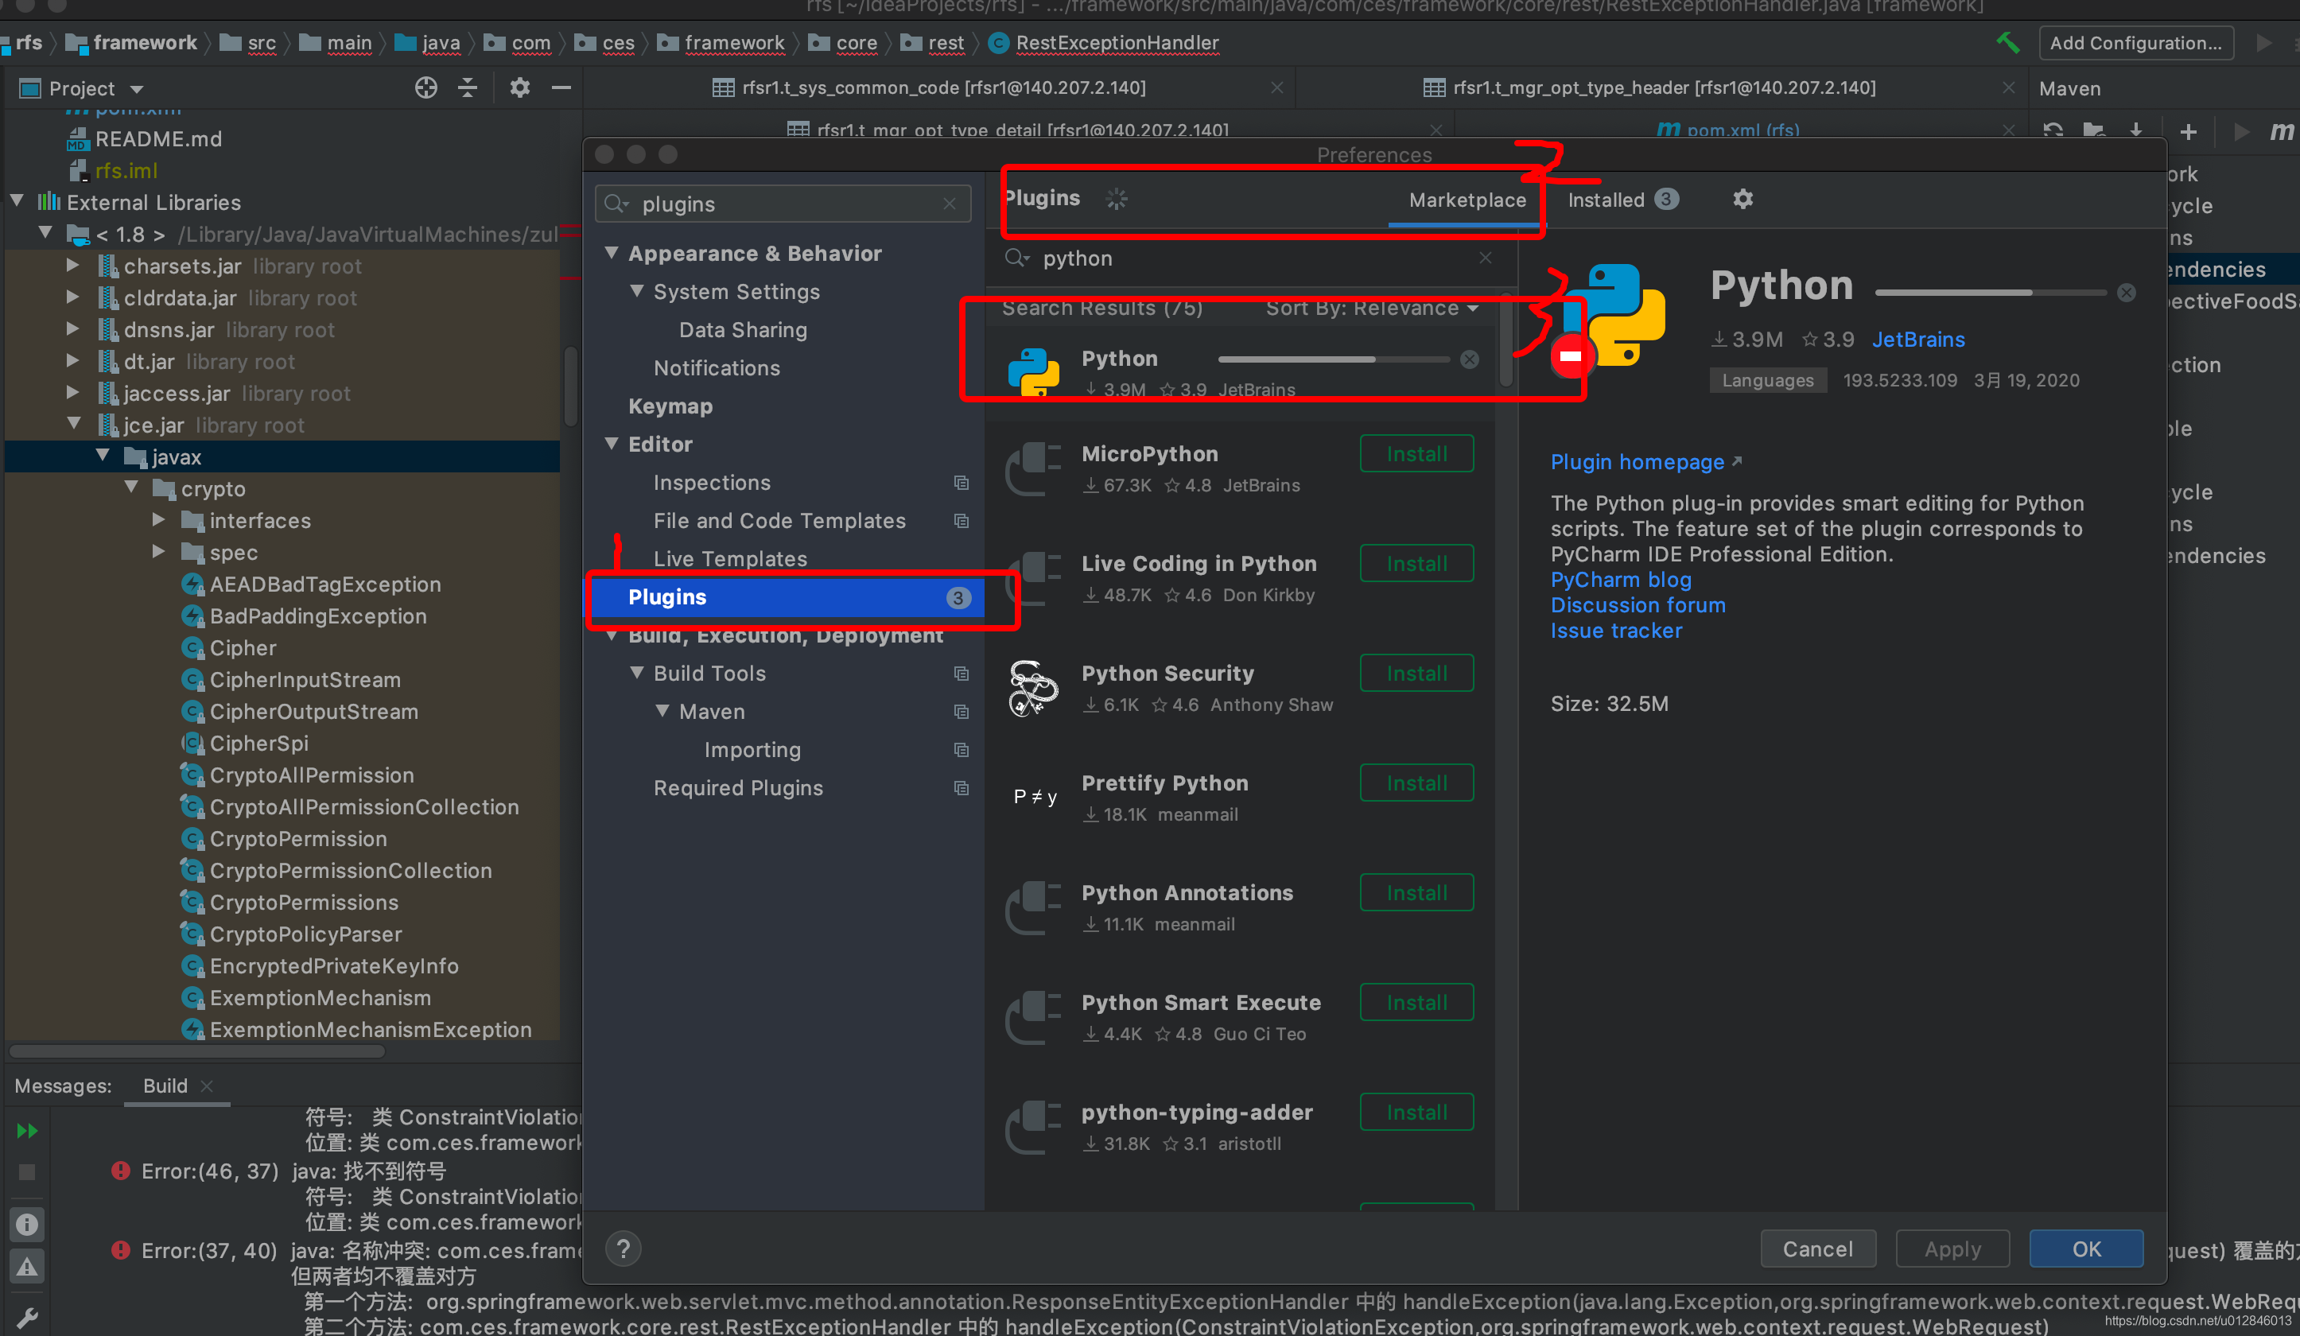Click the locate target icon in Project panel
2300x1336 pixels.
(425, 87)
